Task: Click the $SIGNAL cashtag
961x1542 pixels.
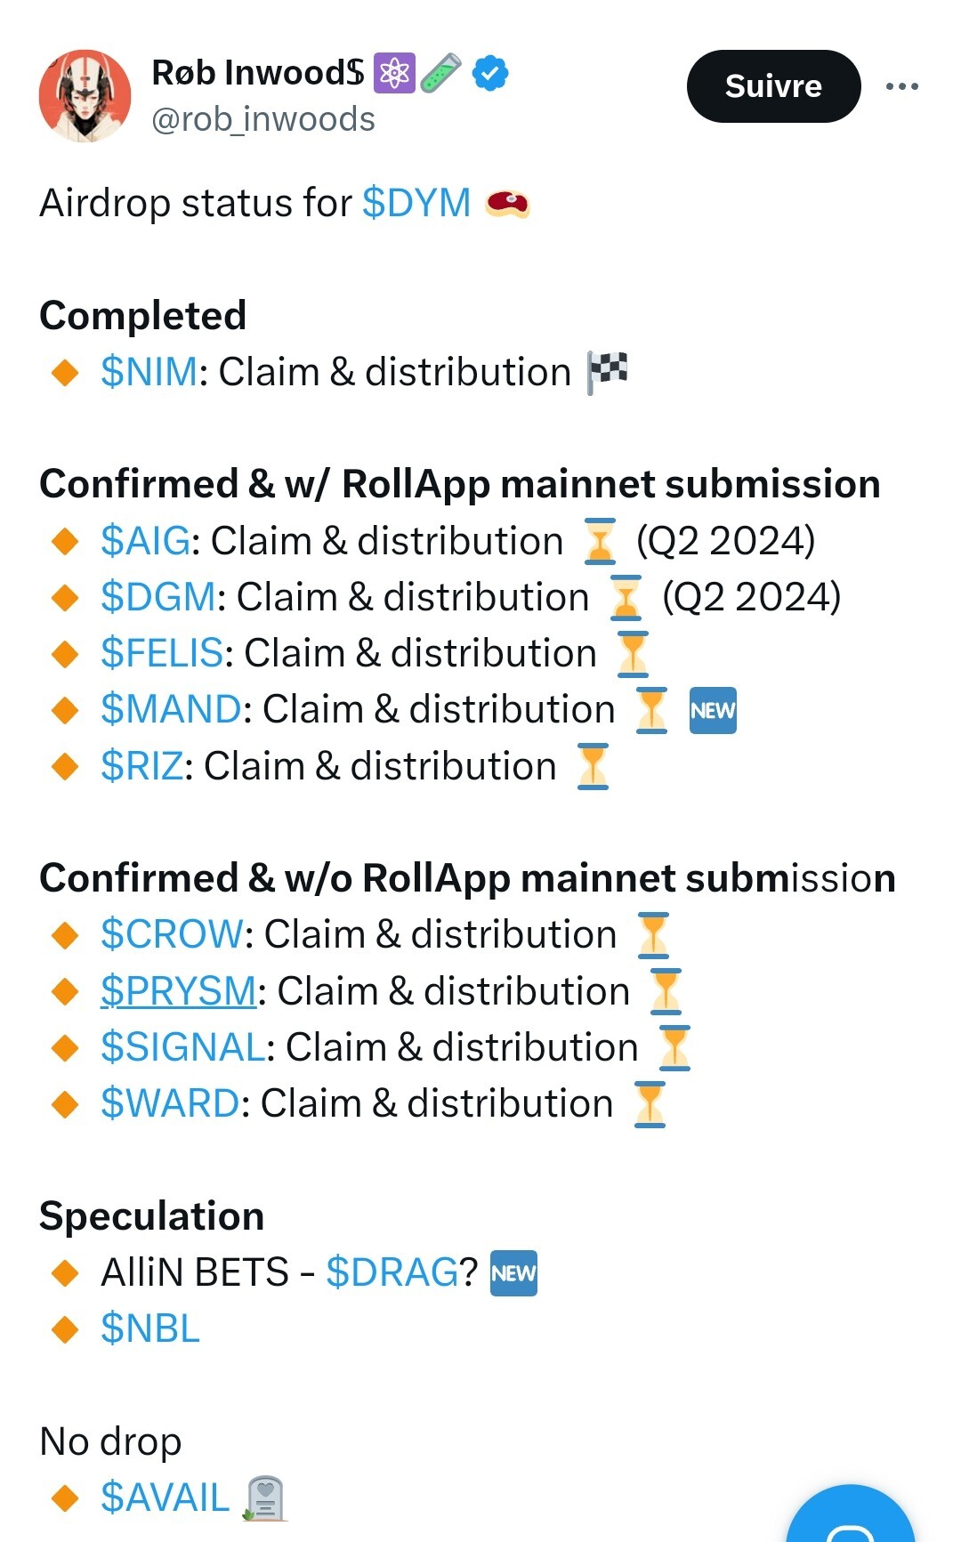Action: coord(182,1047)
